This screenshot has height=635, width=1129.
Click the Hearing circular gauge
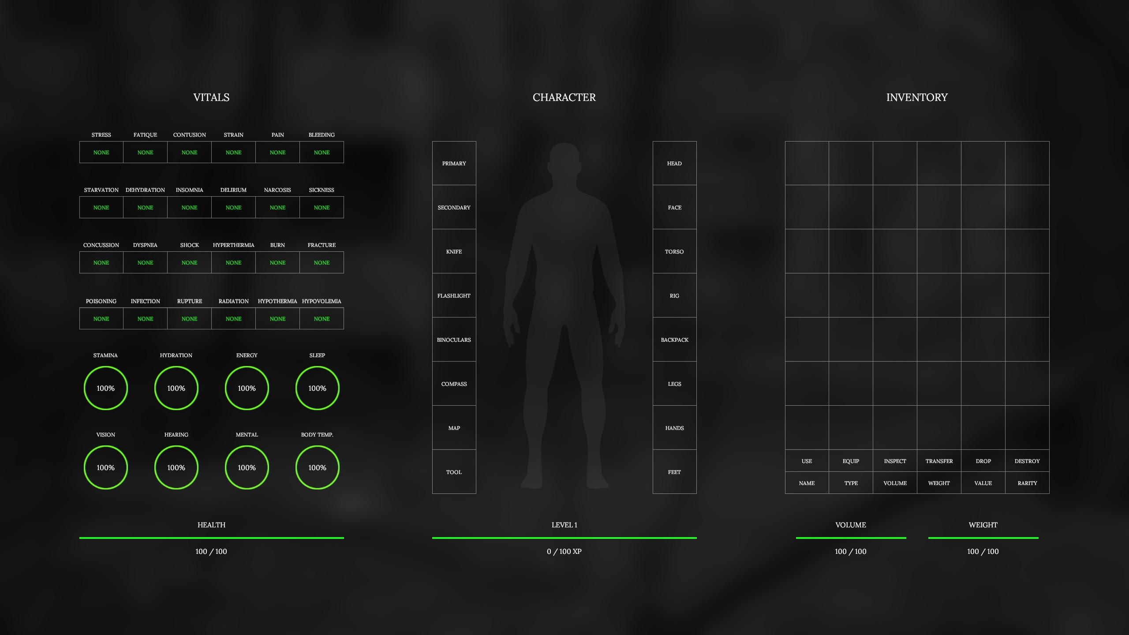coord(176,467)
